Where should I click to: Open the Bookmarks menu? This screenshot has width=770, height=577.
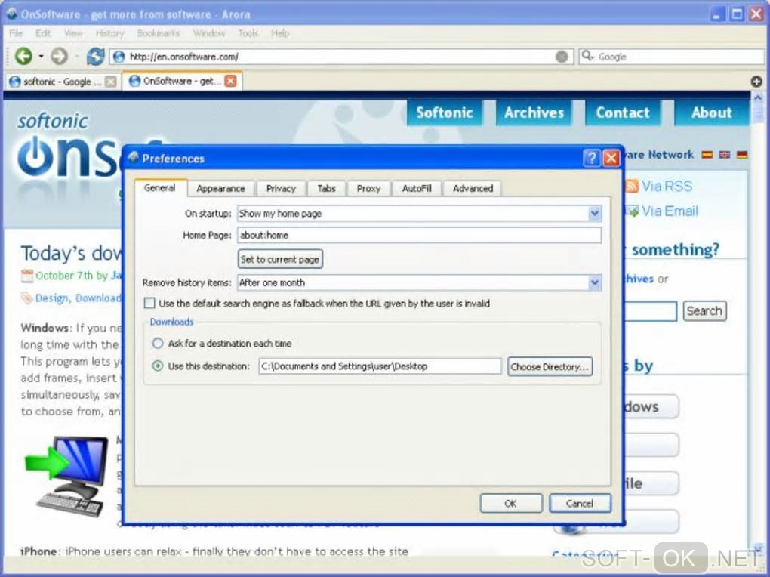click(158, 33)
